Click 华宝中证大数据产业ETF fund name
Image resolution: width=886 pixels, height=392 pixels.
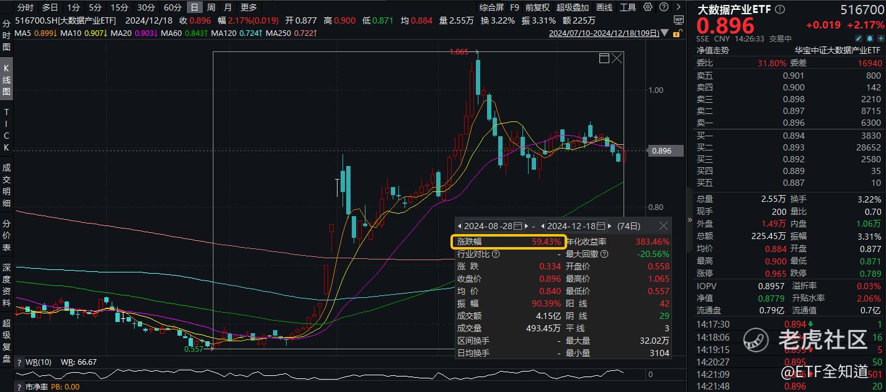coord(837,51)
